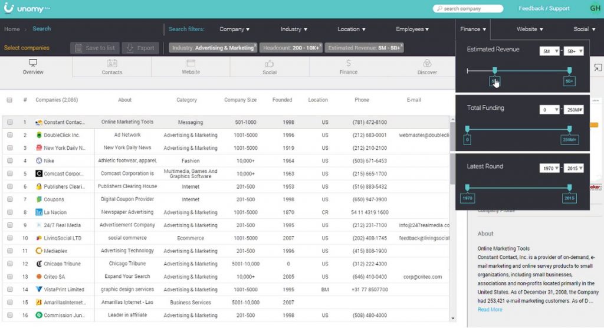Click the table scroll down arrow
Viewport: 604px width, 328px height.
click(x=452, y=319)
